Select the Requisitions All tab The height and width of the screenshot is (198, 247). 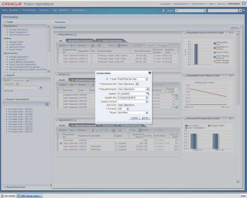(61, 41)
